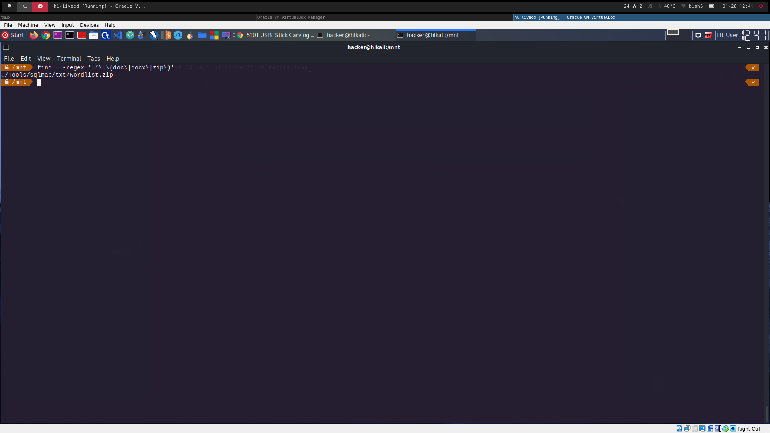Open Firefox from the guest panel
This screenshot has height=433, width=770.
point(34,35)
